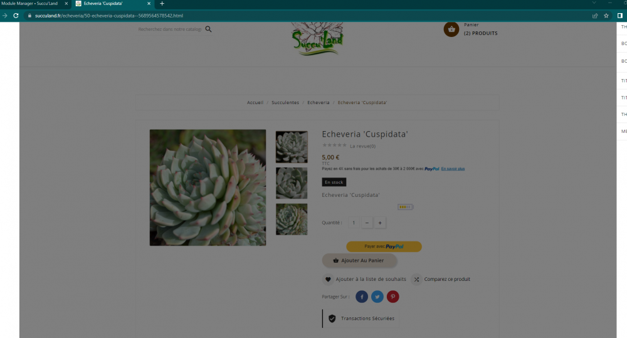Click Ajouter à la liste de souhaits
The width and height of the screenshot is (627, 338).
(371, 279)
